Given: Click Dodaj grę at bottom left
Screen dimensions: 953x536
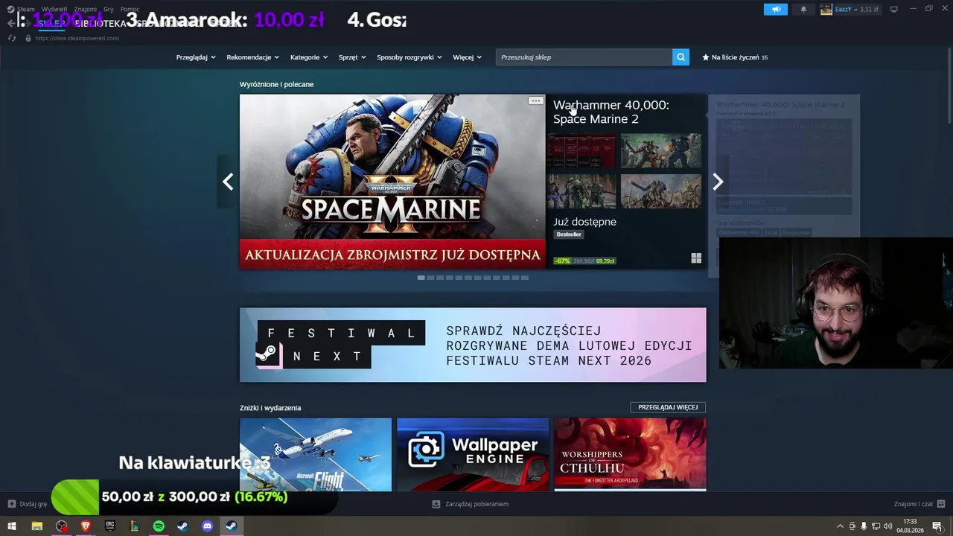Looking at the screenshot, I should (x=28, y=504).
